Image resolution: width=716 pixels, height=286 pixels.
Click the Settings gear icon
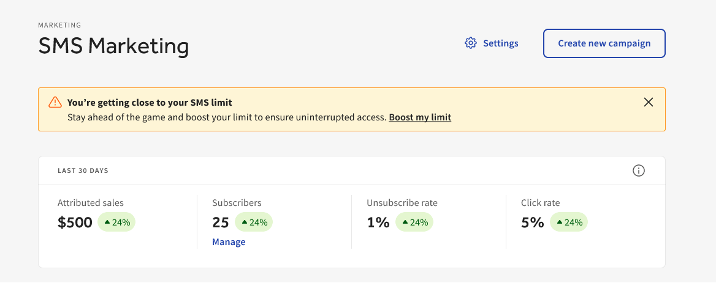coord(471,43)
